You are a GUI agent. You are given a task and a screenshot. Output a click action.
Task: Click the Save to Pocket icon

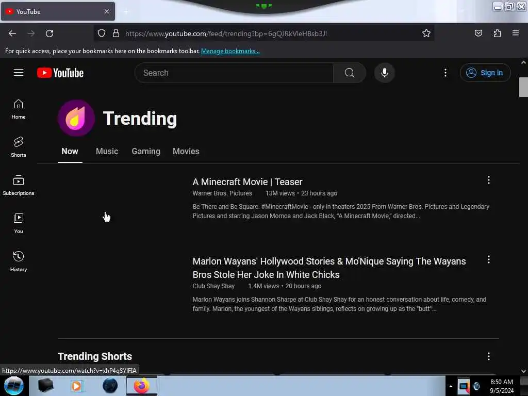(x=478, y=33)
